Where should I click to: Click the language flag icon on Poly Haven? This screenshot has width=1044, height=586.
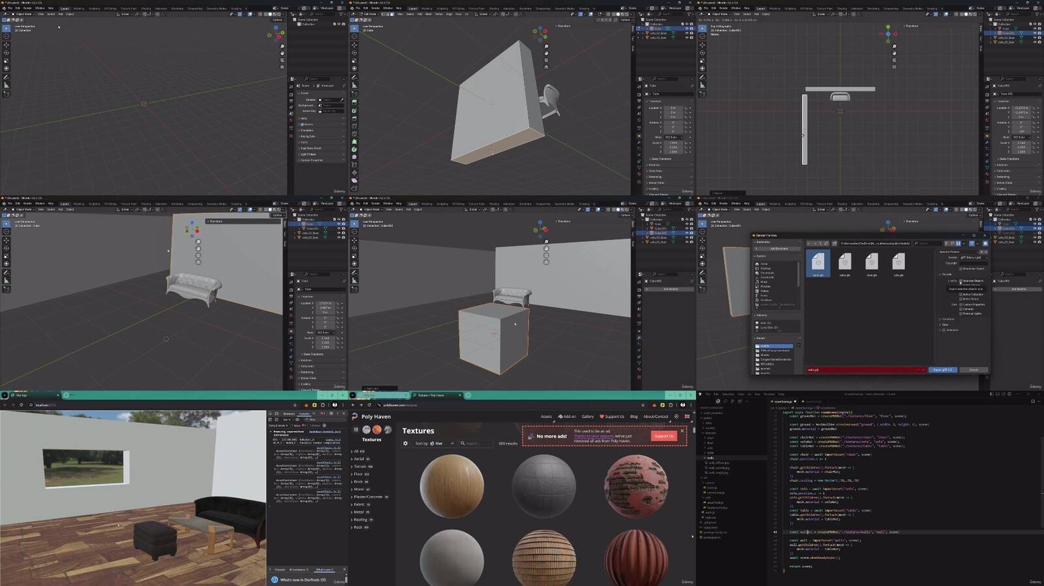tap(687, 417)
